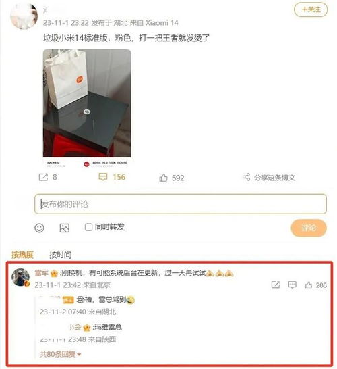Enable the 同时转发 checkbox

pos(88,227)
